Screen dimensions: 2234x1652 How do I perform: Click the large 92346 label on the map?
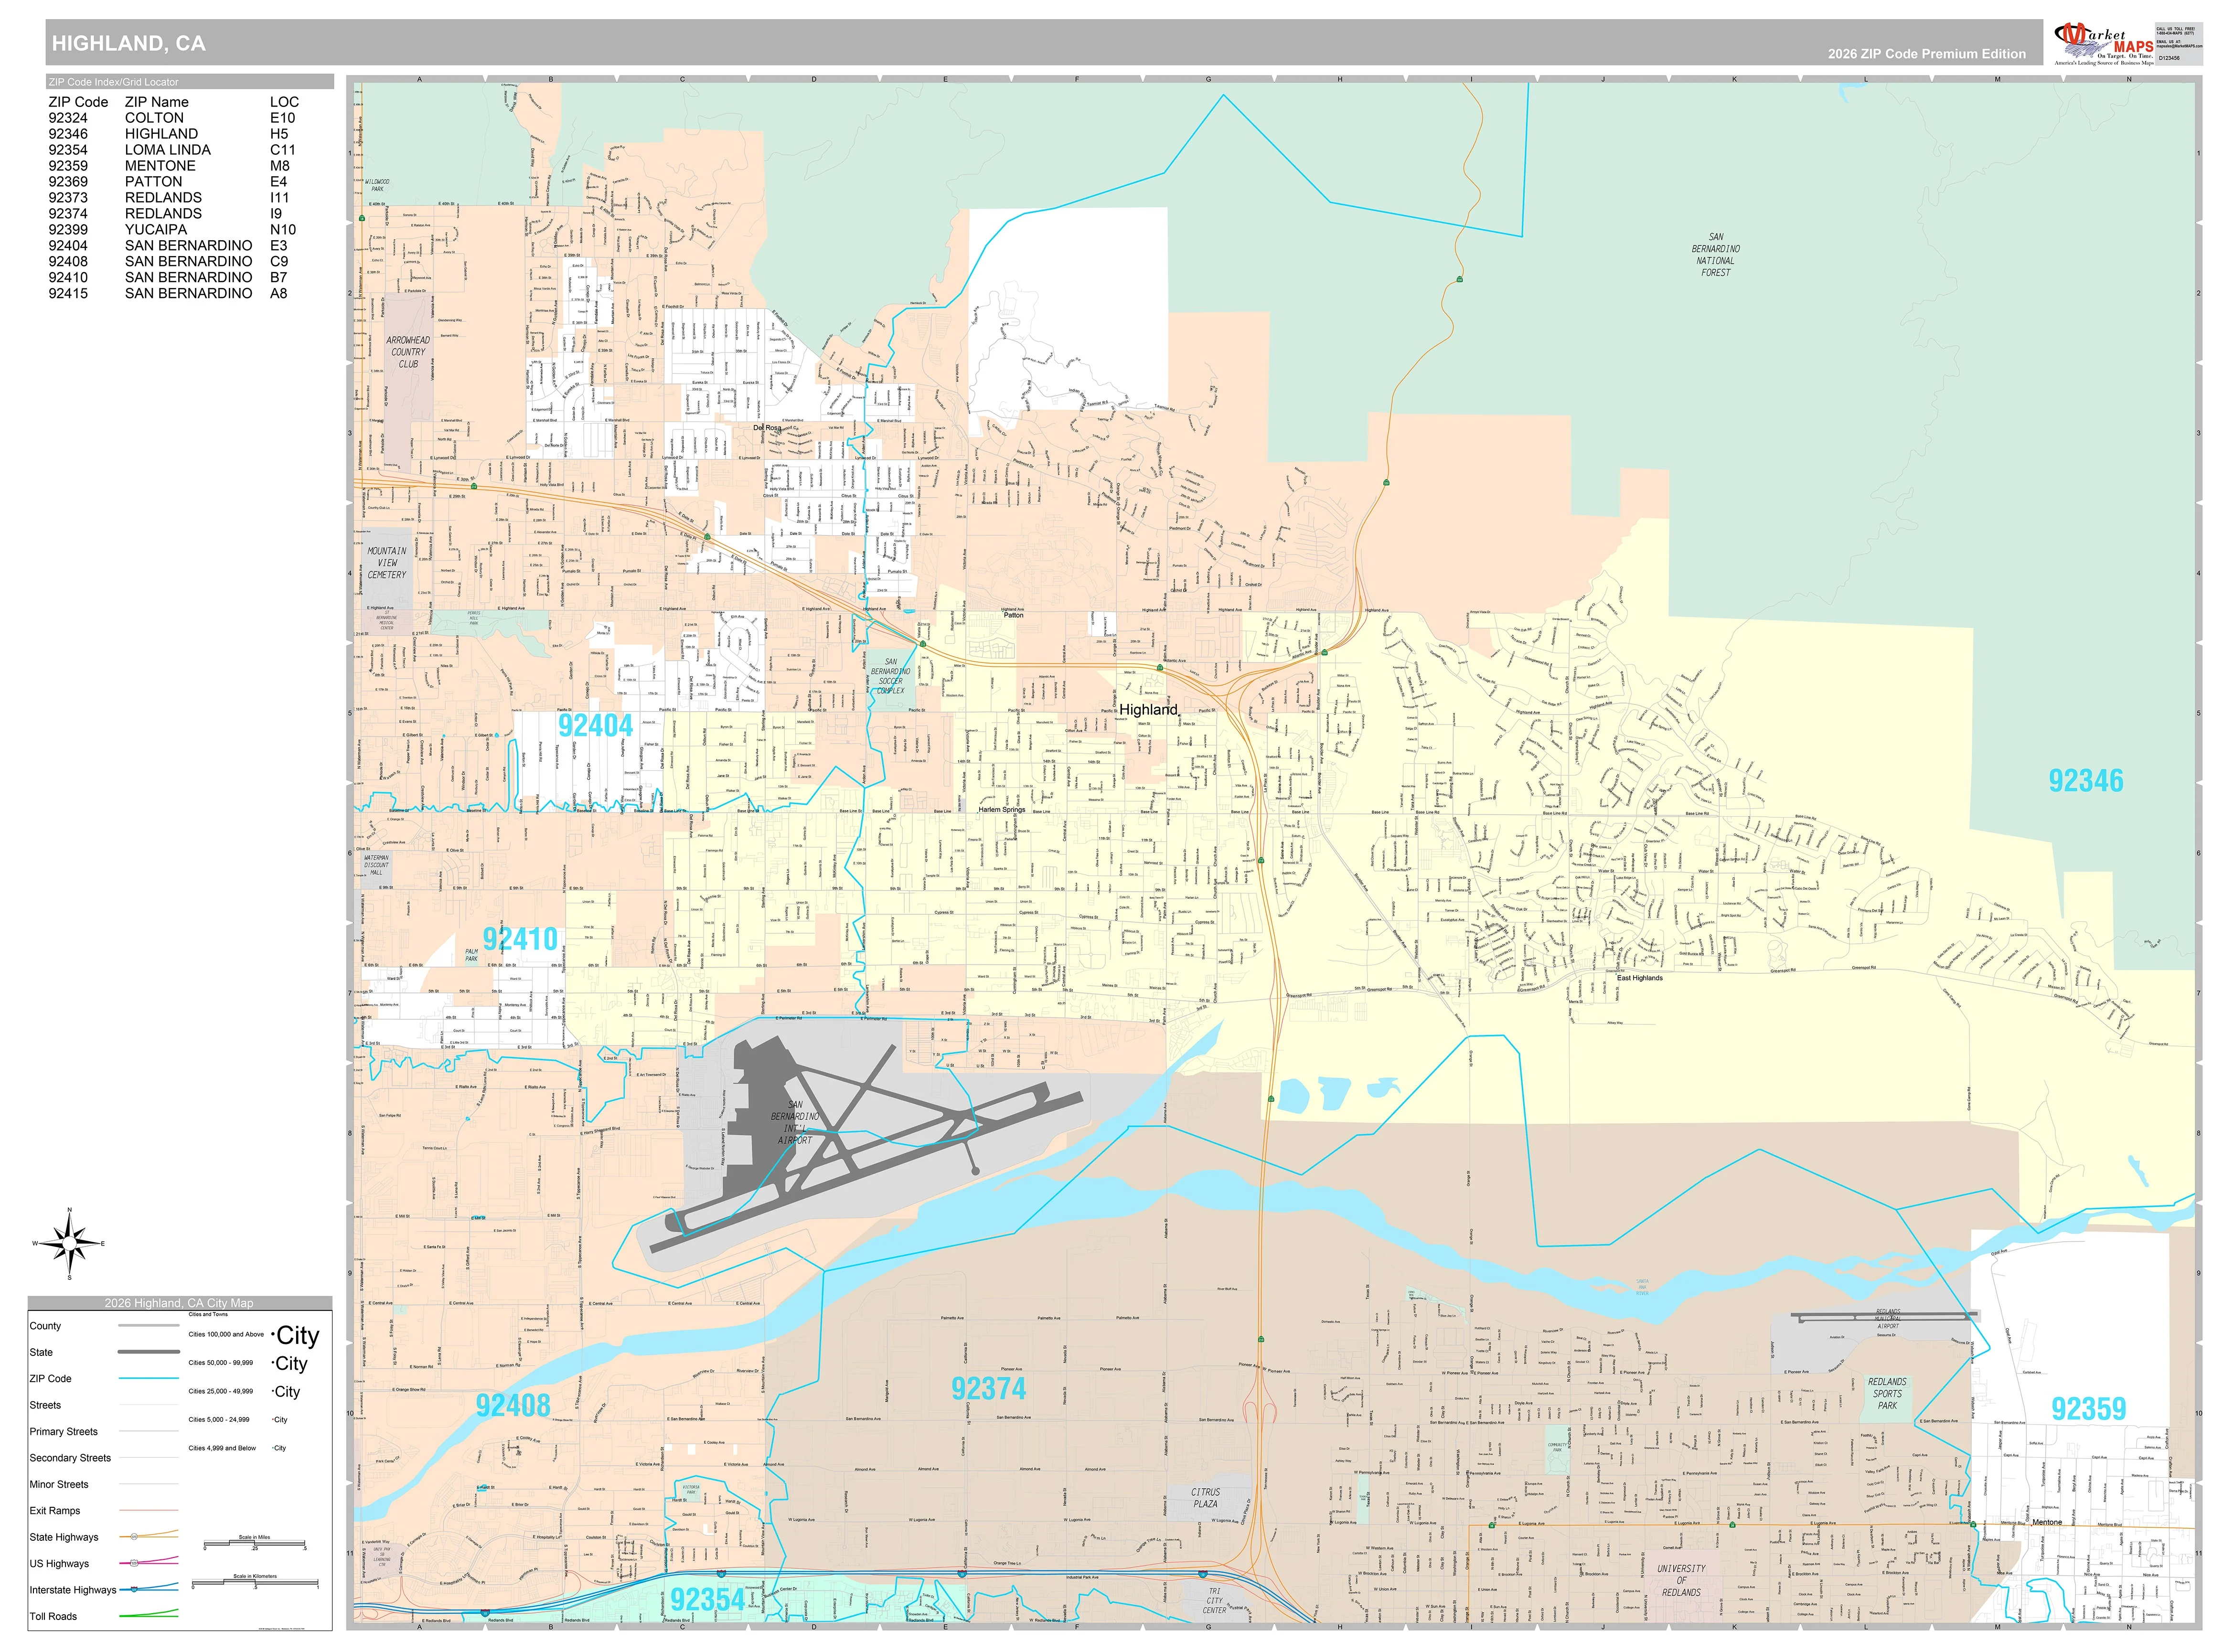(x=2085, y=781)
